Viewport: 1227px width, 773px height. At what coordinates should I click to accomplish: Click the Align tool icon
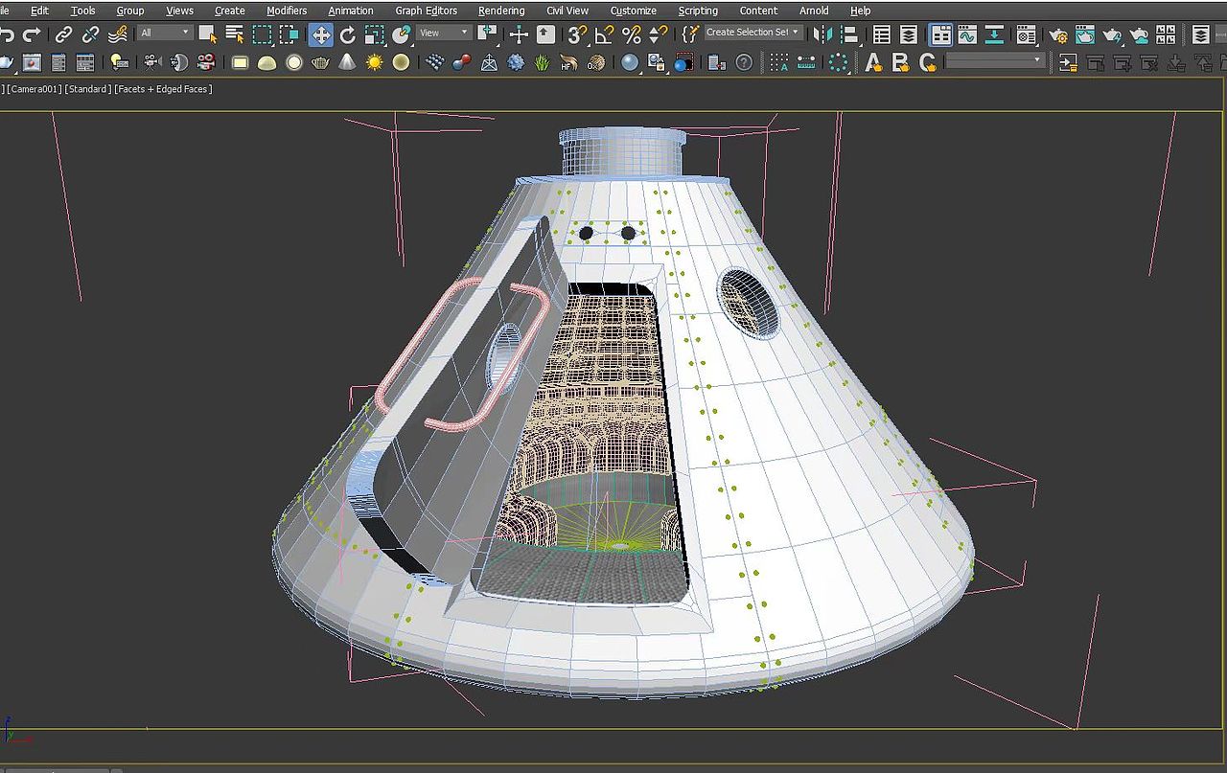coord(851,35)
